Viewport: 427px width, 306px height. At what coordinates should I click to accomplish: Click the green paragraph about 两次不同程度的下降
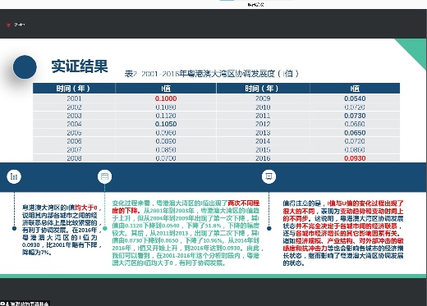coord(187,233)
